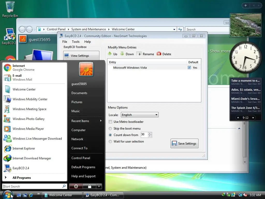Click the clock time in system tray
265x199 pixels.
(x=255, y=195)
